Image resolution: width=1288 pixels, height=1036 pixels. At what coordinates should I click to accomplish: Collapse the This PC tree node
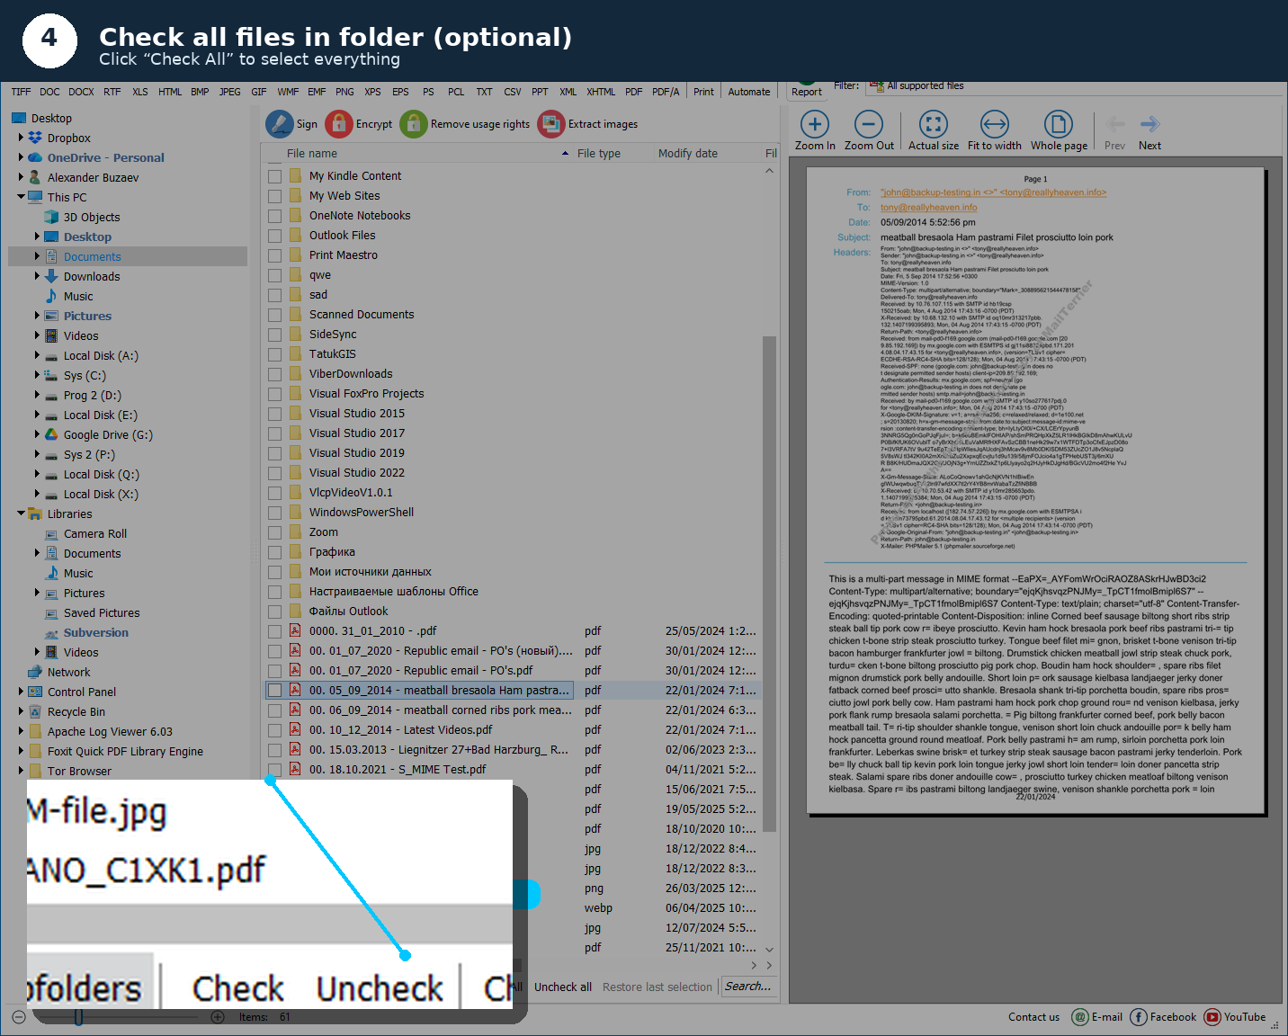21,197
